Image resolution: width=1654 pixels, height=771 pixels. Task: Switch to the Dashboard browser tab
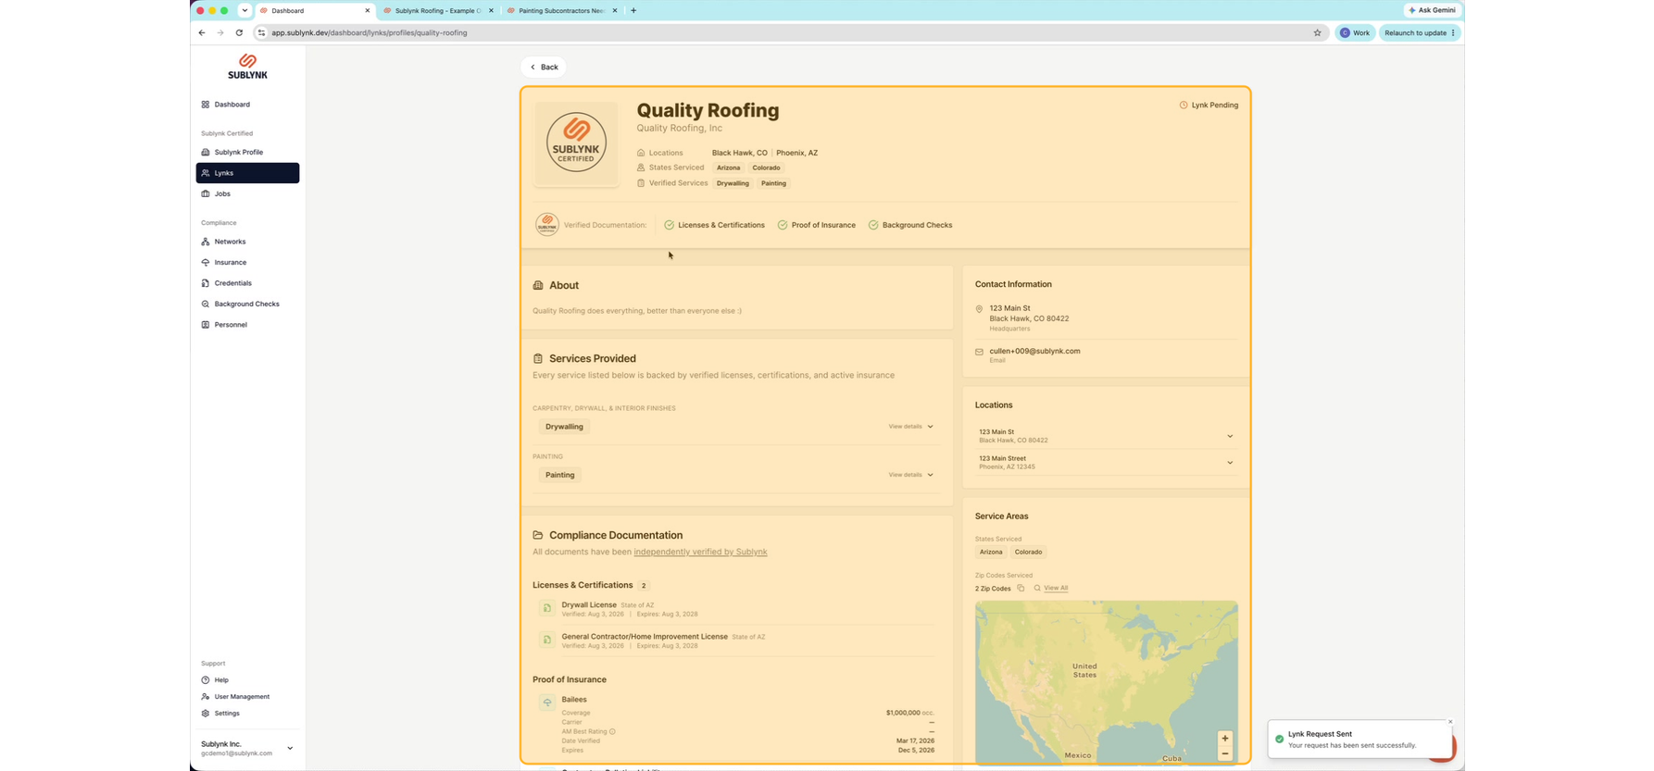pyautogui.click(x=314, y=10)
